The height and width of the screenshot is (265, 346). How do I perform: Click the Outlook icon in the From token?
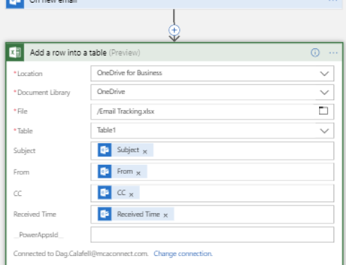104,172
